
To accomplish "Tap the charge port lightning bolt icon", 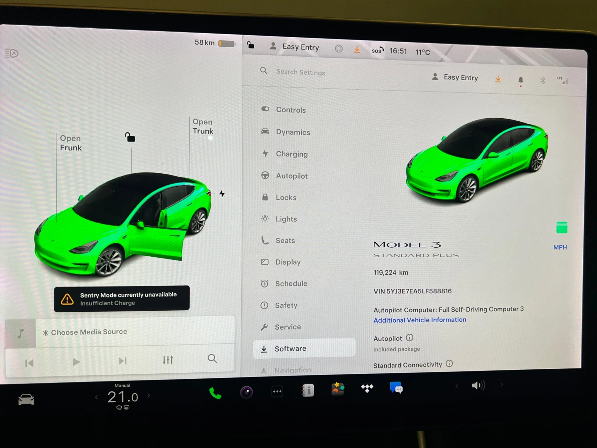I will coord(222,194).
